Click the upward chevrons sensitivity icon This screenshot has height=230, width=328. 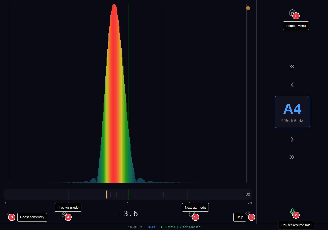pos(8,214)
